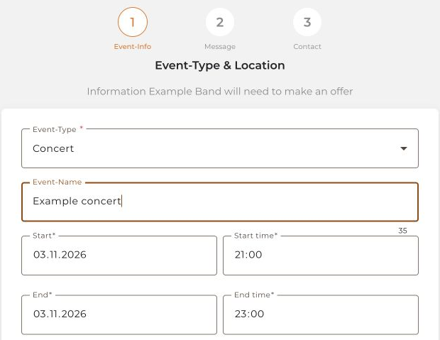The width and height of the screenshot is (440, 340).
Task: Place cursor after Example concert text
Action: [121, 201]
